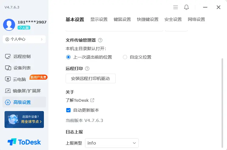
Task: Click the ToDesk logo
Action: [x=24, y=142]
